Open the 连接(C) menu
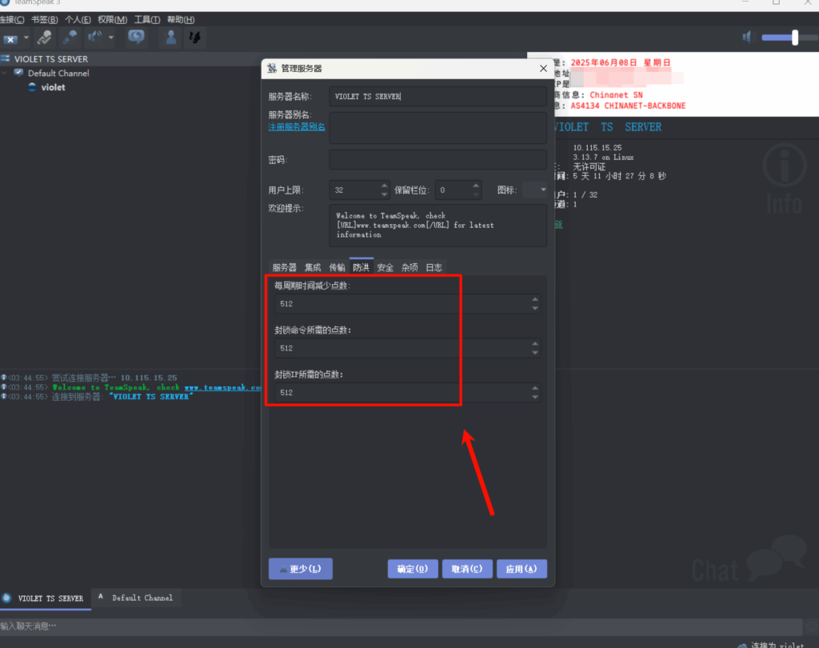Image resolution: width=819 pixels, height=648 pixels. (x=12, y=19)
